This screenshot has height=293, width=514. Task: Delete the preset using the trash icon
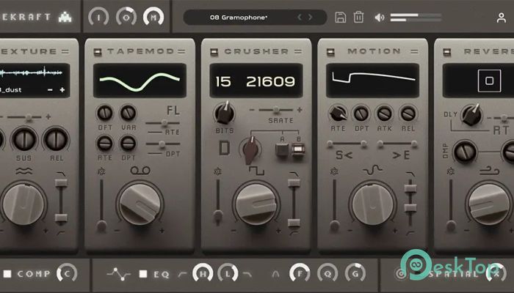pos(358,17)
